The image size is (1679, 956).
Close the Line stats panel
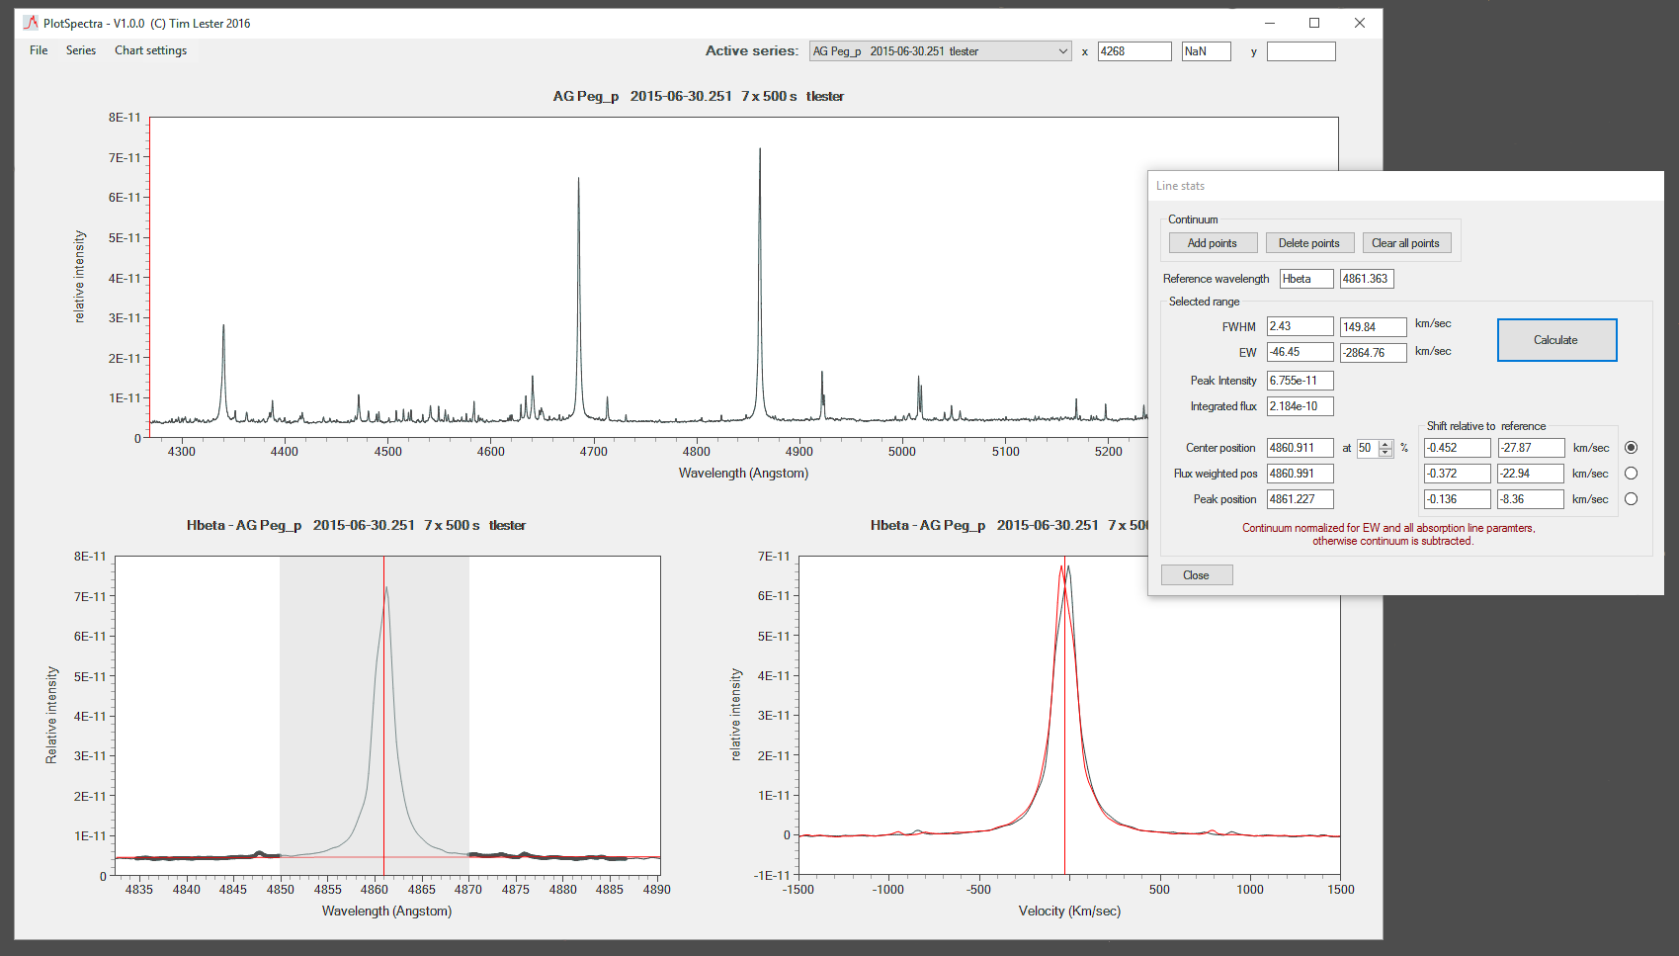click(x=1196, y=575)
